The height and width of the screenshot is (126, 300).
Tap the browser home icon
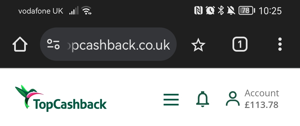(x=20, y=44)
